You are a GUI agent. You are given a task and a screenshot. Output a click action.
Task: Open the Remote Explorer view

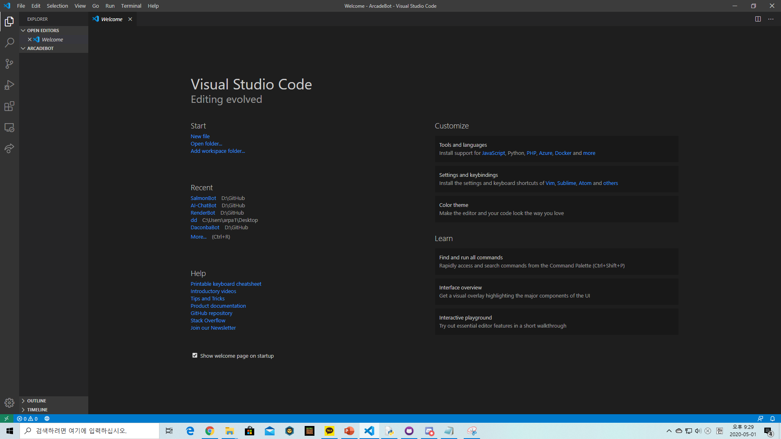pos(9,128)
